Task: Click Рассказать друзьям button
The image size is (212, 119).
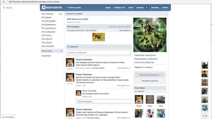Action: (x=150, y=81)
